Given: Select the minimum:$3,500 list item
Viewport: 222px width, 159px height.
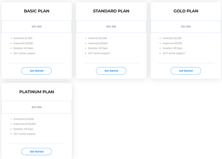Looking at the screenshot, I should click(x=97, y=38).
